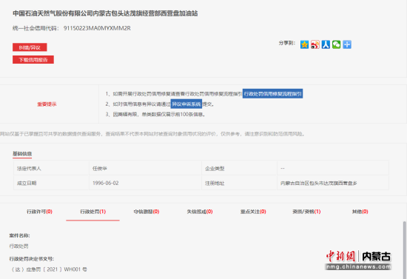Click the 基础信息 section heading
This screenshot has width=407, height=279.
click(22, 154)
